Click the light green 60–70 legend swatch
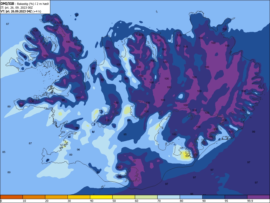The image size is (270, 203). point(146,197)
